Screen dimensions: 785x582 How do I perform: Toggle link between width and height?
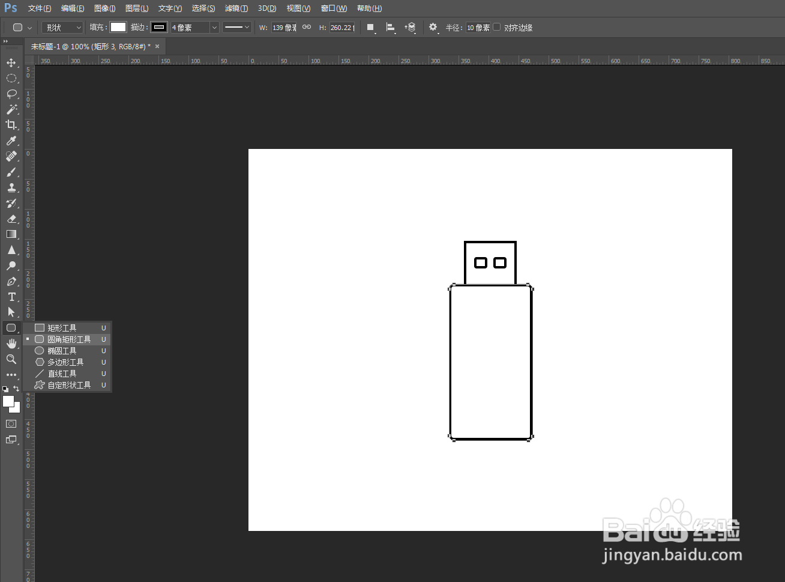click(x=307, y=28)
